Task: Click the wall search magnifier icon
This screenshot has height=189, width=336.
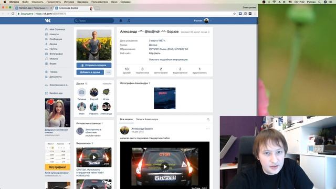Action: [208, 119]
